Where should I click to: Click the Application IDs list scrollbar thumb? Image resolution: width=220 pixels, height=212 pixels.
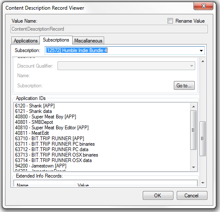[194, 130]
